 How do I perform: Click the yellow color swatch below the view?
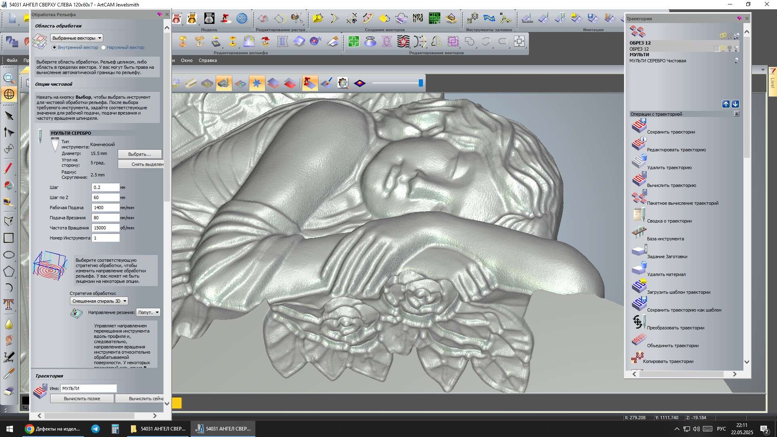click(177, 403)
